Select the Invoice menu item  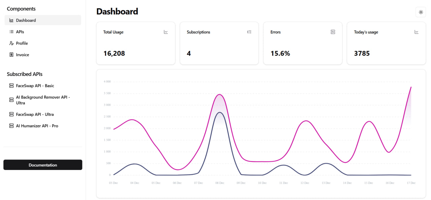pos(43,55)
